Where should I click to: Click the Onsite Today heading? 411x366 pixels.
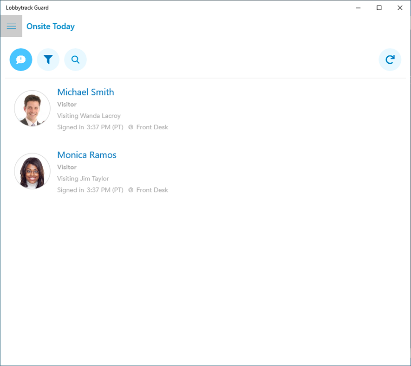pyautogui.click(x=50, y=26)
